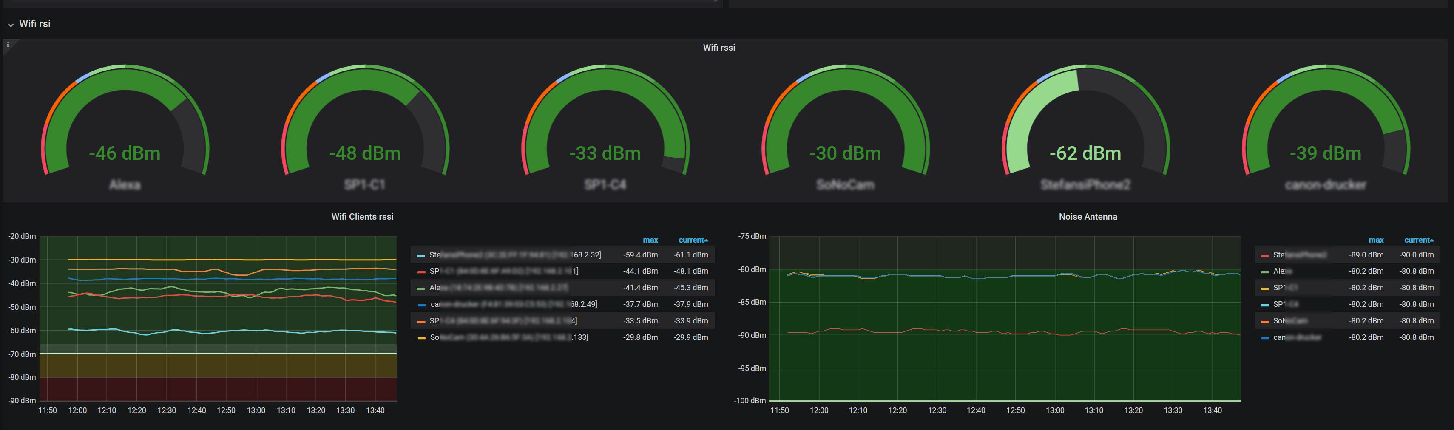
Task: Toggle the Alexa series with -41.4 dBm max
Action: [498, 288]
